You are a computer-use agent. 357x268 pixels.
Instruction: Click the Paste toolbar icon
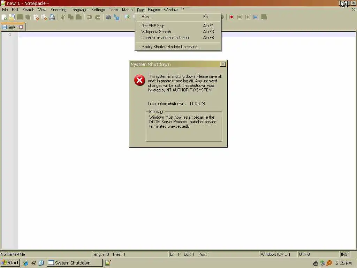[79, 17]
